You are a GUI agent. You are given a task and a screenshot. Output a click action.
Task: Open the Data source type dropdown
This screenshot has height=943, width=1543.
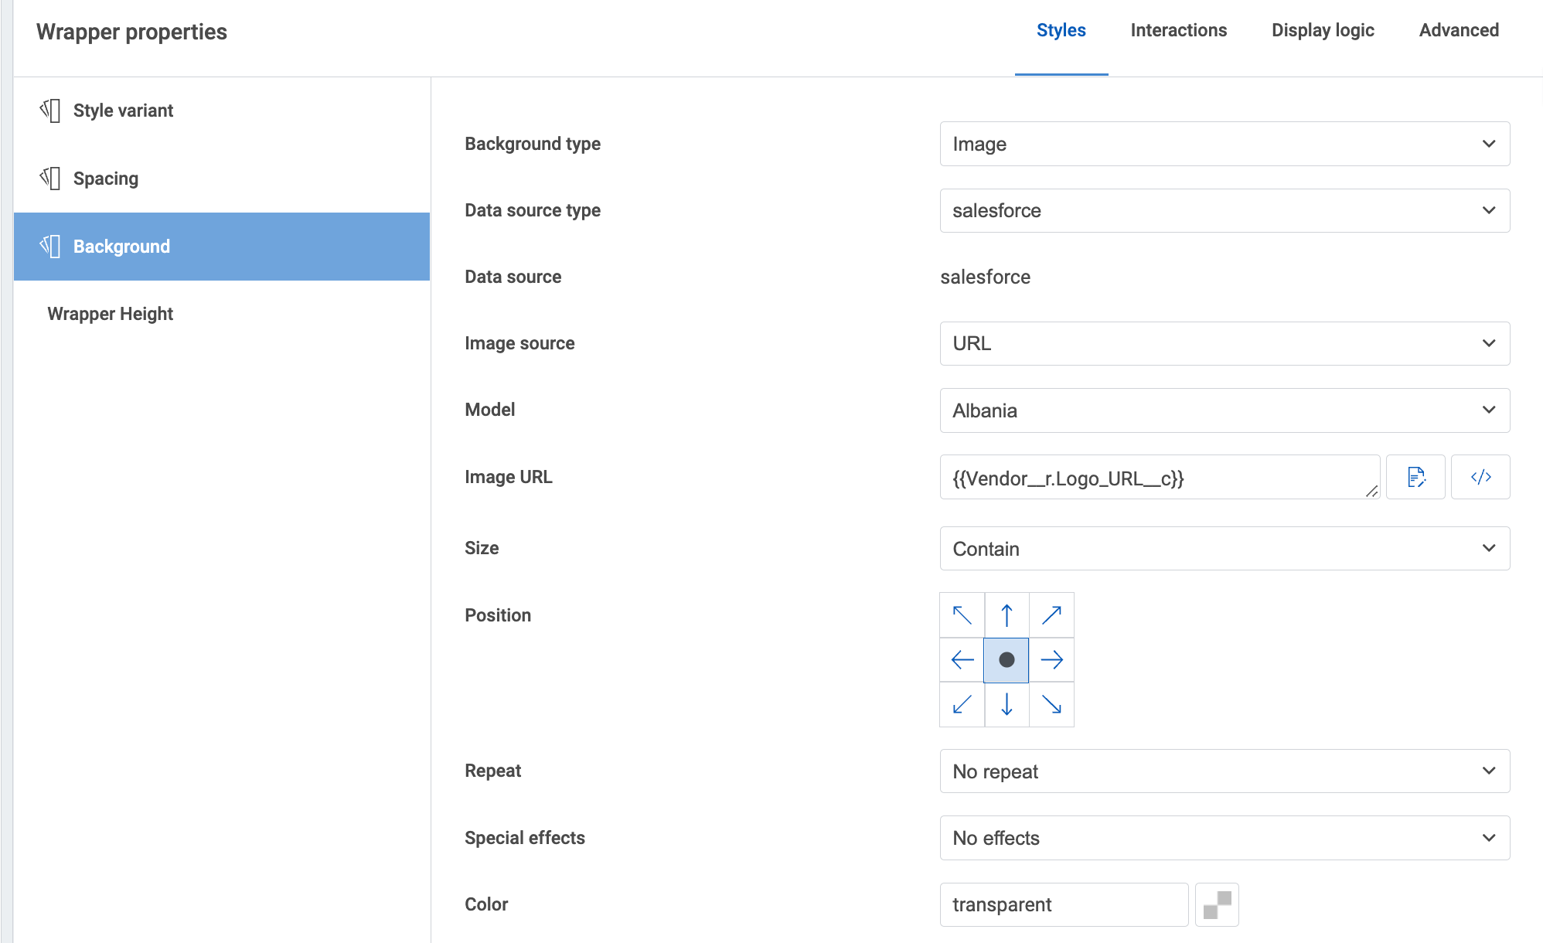click(x=1225, y=210)
